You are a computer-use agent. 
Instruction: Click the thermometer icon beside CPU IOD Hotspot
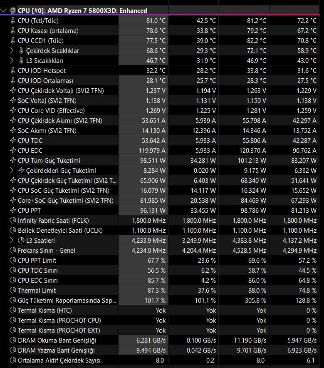pyautogui.click(x=13, y=70)
